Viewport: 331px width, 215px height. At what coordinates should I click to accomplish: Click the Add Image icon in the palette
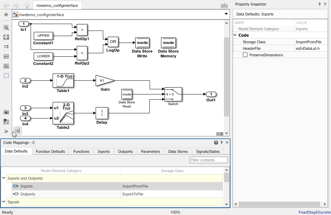click(x=6, y=66)
